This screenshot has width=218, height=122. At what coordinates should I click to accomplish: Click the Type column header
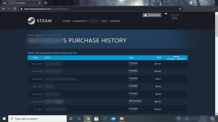[x=131, y=58]
